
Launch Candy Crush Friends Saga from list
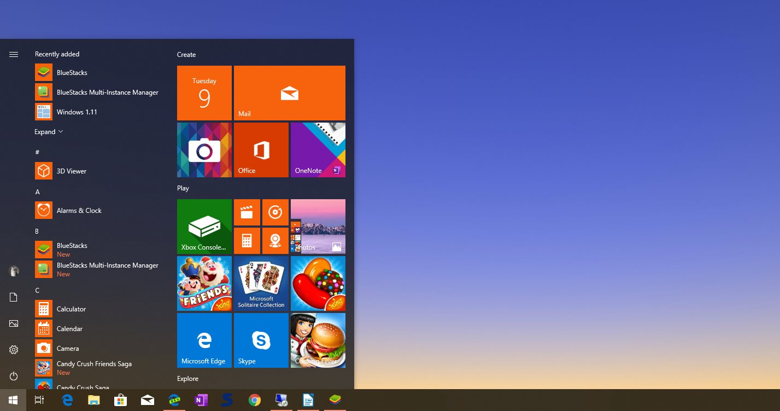pyautogui.click(x=99, y=368)
